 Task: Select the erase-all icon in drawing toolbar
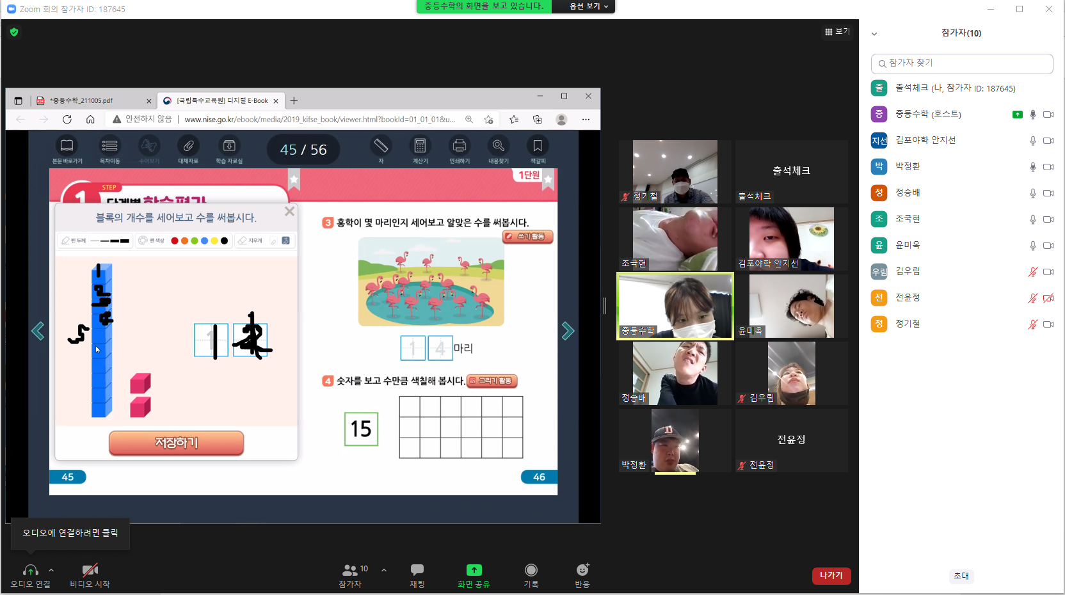point(285,241)
